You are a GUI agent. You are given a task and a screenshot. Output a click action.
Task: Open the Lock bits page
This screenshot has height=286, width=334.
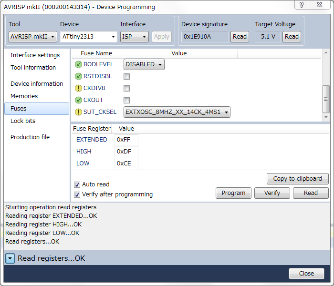(x=23, y=121)
